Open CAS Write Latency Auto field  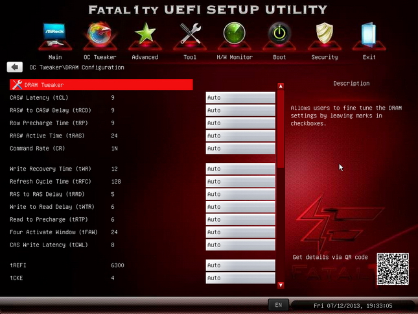[240, 245]
